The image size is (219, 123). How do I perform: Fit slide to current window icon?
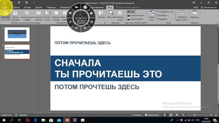[x=216, y=115]
